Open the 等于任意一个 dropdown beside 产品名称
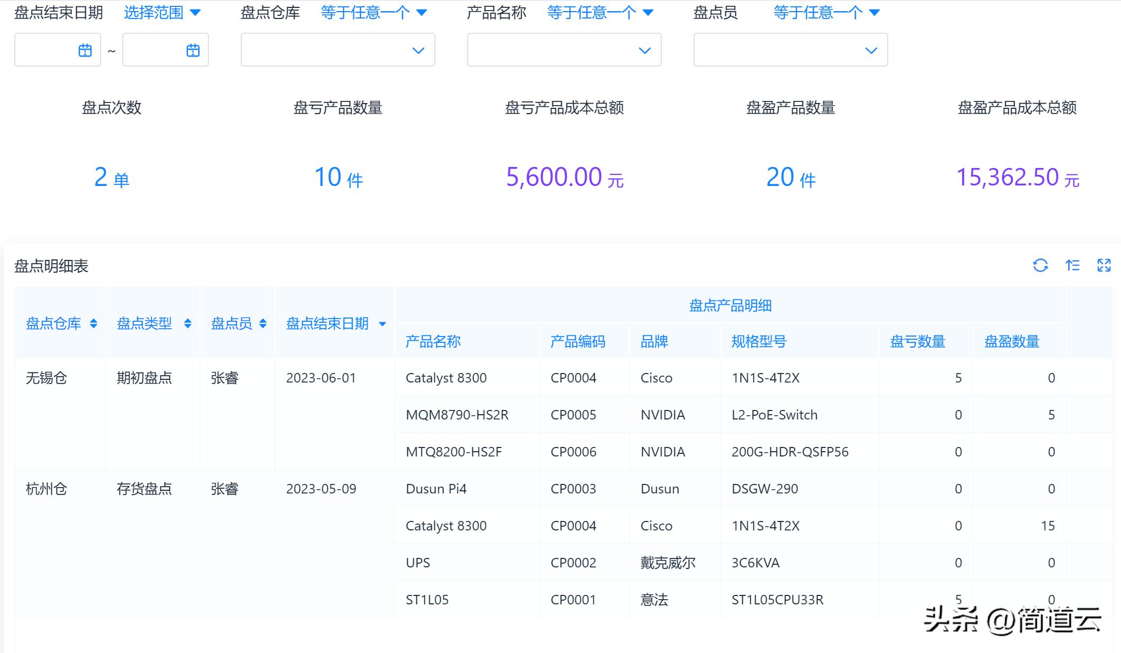The image size is (1121, 653). click(x=598, y=12)
